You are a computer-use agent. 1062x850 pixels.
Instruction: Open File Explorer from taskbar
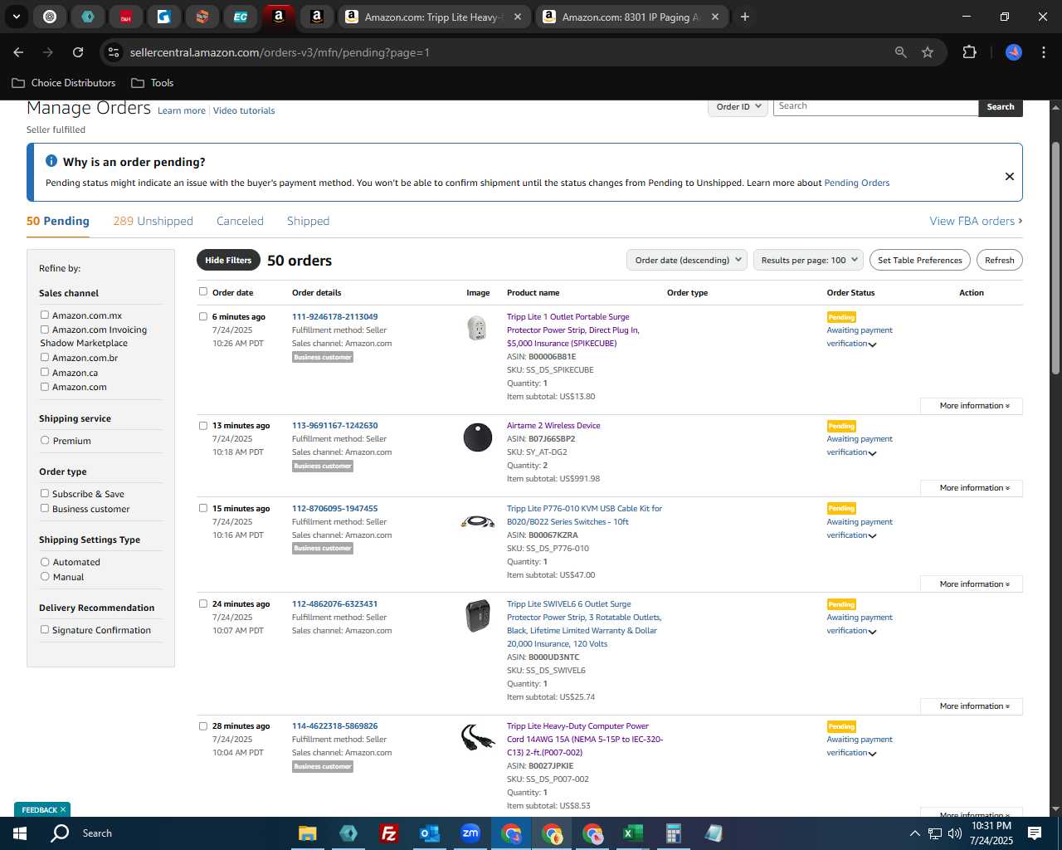pos(308,833)
